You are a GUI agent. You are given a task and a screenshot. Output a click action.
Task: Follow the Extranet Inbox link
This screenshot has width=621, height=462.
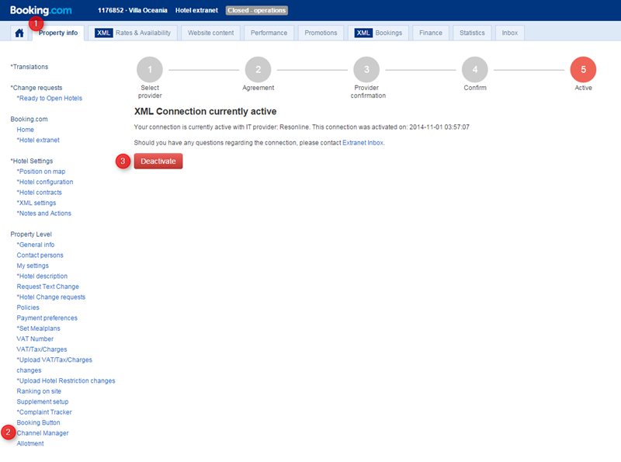click(x=363, y=143)
